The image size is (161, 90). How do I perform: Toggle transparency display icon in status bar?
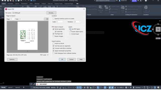point(88,87)
